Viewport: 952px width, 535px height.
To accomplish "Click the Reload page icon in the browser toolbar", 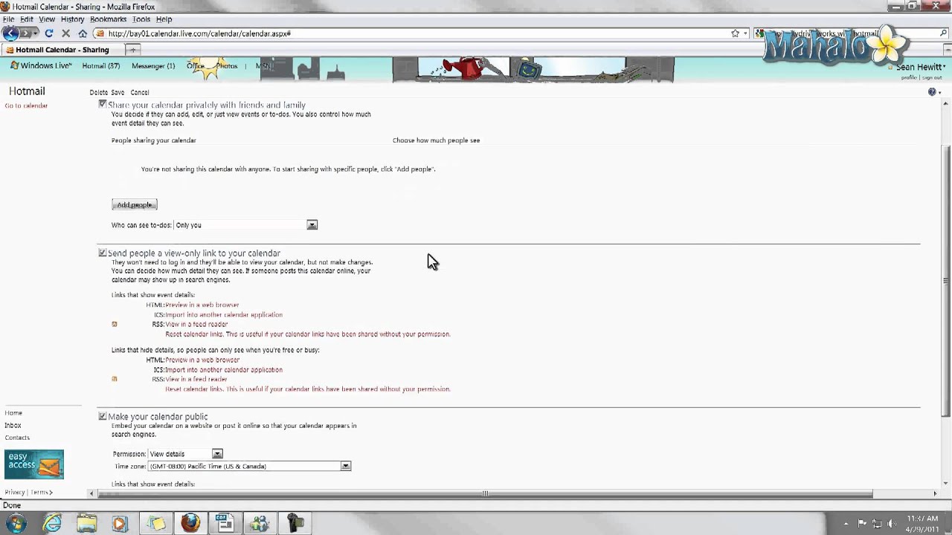I will (x=48, y=33).
